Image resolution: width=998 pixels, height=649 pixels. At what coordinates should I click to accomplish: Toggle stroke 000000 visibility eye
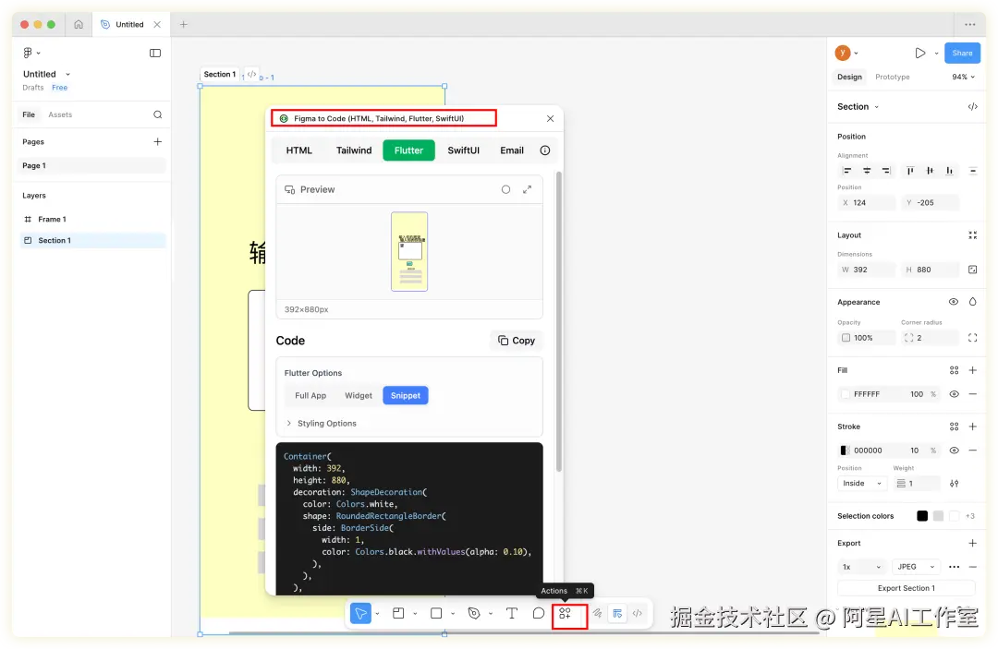tap(954, 450)
